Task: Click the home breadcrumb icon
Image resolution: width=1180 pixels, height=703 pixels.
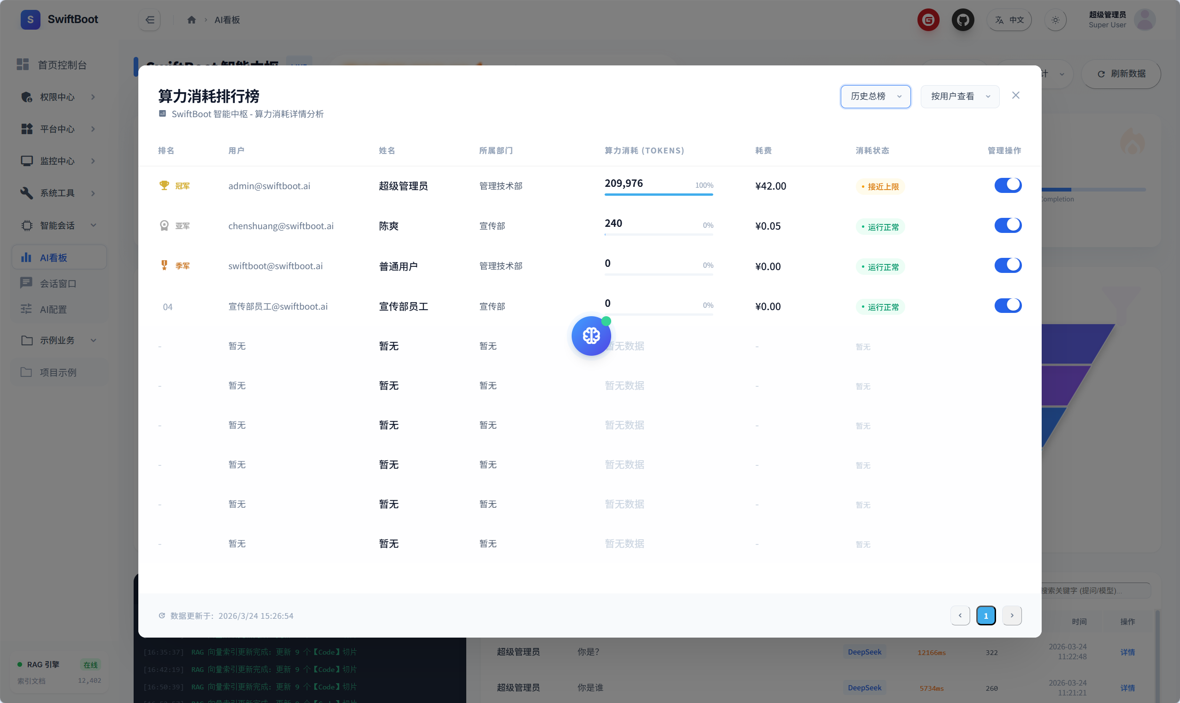Action: tap(191, 20)
